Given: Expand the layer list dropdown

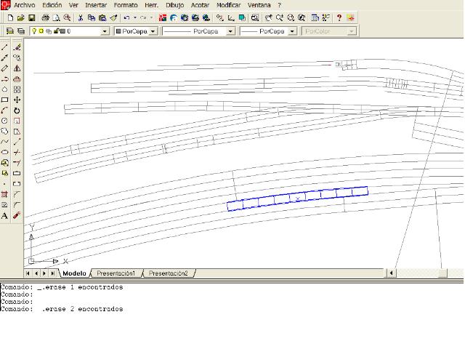Looking at the screenshot, I should [105, 31].
